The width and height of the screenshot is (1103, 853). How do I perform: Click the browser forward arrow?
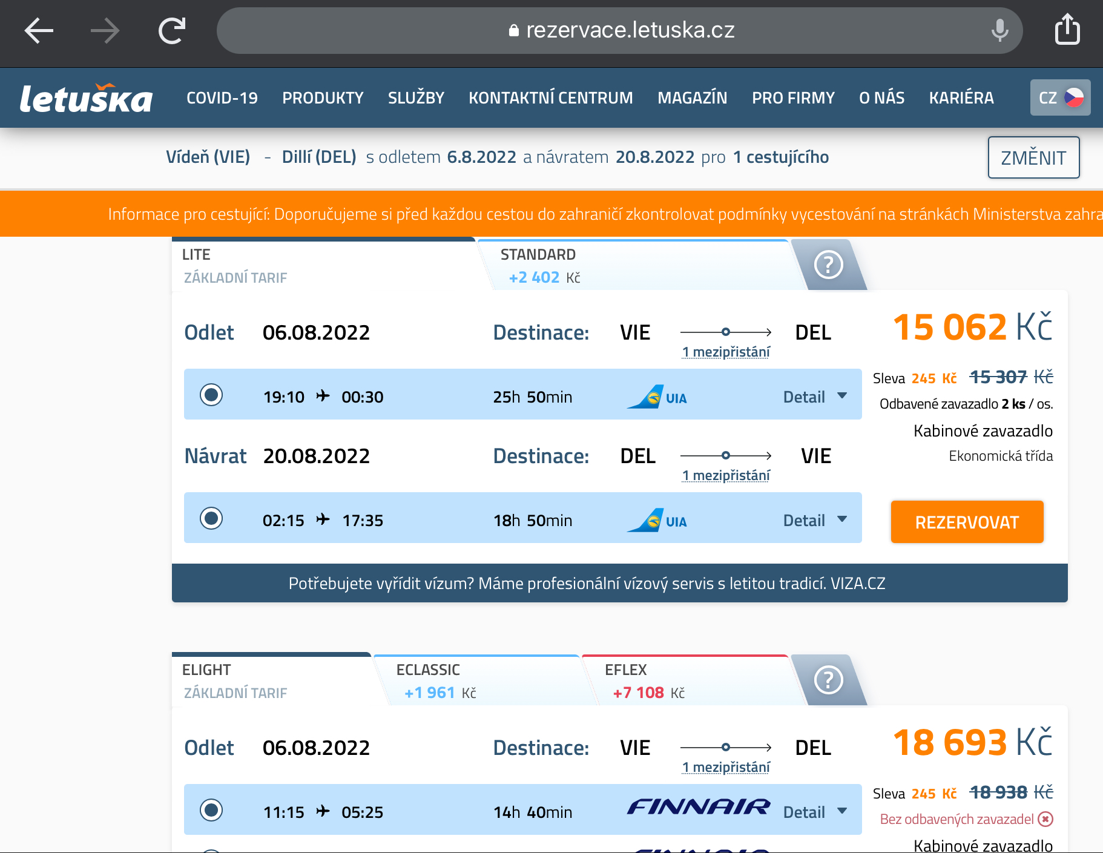(105, 30)
